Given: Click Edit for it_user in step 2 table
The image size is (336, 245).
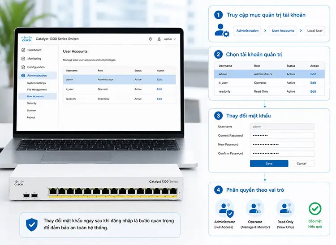Looking at the screenshot, I should [313, 83].
